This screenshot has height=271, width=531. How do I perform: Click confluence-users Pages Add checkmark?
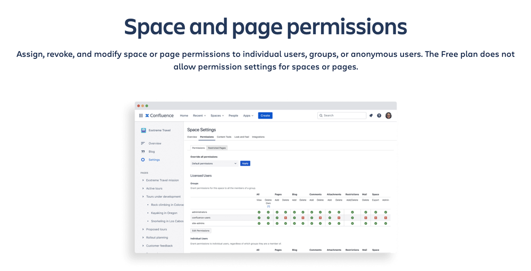[x=277, y=217]
